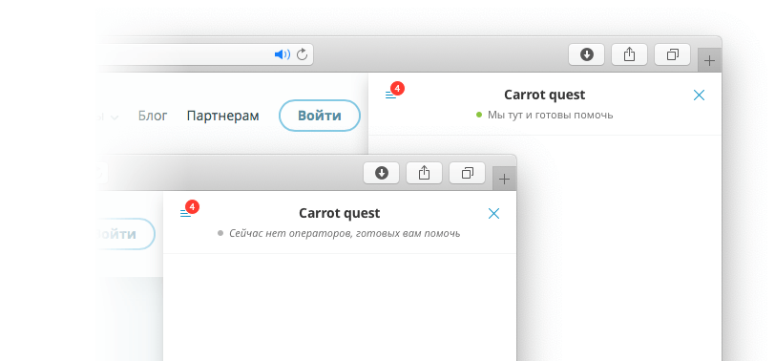Mute tab audio speaker icon in back window

(283, 54)
